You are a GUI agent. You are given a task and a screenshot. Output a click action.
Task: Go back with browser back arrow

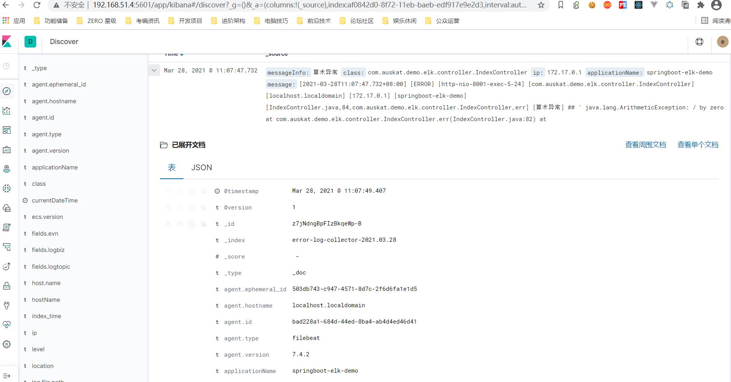coord(6,5)
